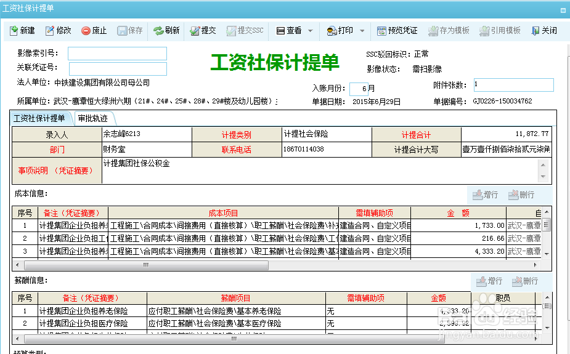Click the 职员 column header
This screenshot has height=354, width=570.
coord(503,298)
